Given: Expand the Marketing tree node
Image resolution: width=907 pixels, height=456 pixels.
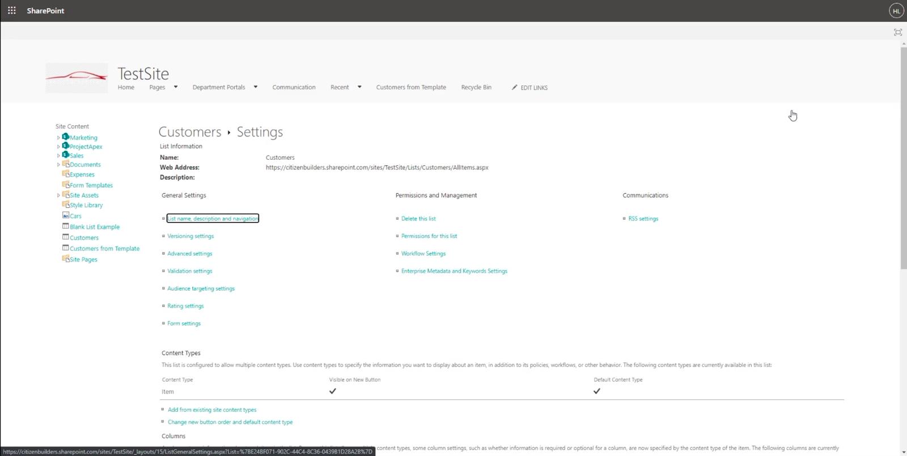Looking at the screenshot, I should tap(58, 138).
